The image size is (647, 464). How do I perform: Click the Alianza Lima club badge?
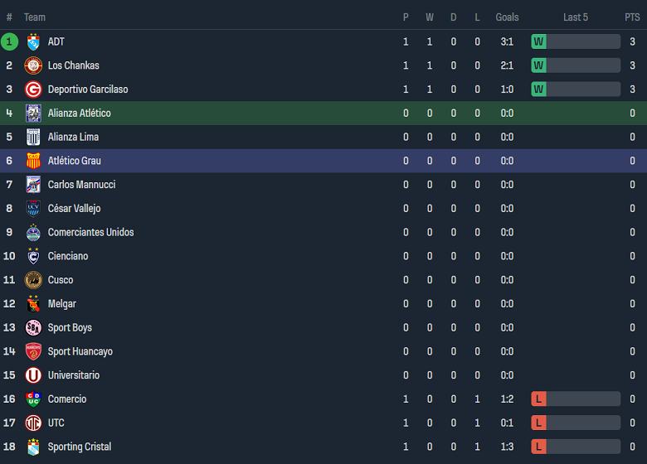[x=33, y=137]
